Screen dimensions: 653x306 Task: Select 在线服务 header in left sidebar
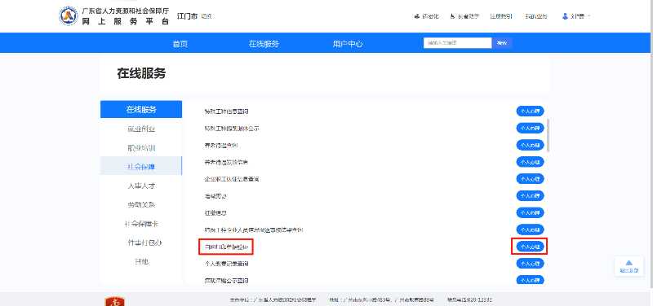pyautogui.click(x=141, y=110)
